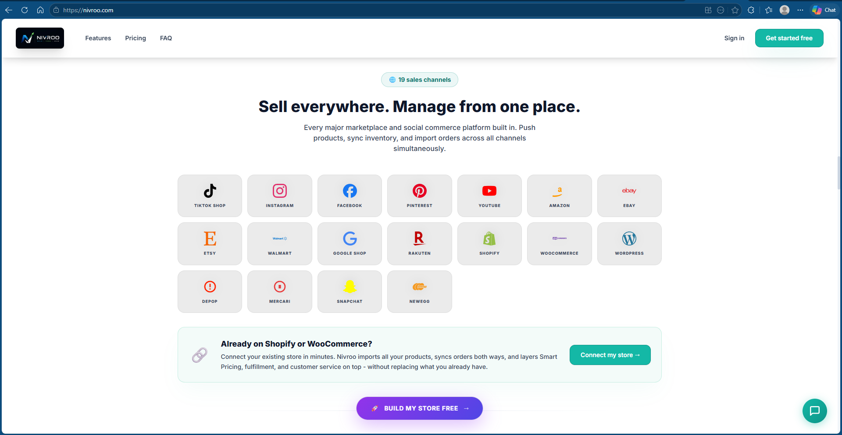Select the Walmart channel card
This screenshot has width=842, height=435.
(280, 244)
